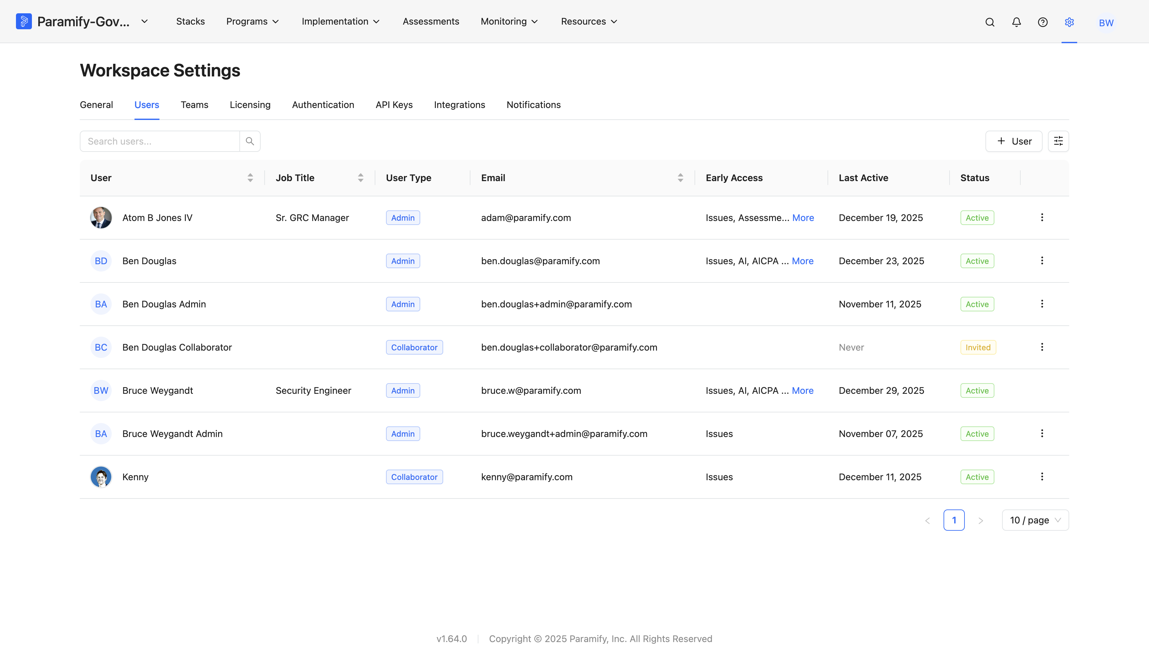Open the actions menu for Atom B Jones IV
This screenshot has height=662, width=1149.
[1042, 217]
